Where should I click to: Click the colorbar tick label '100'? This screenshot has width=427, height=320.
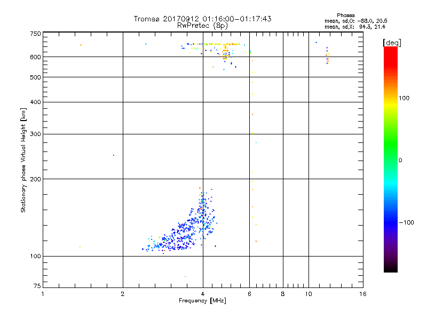404,98
